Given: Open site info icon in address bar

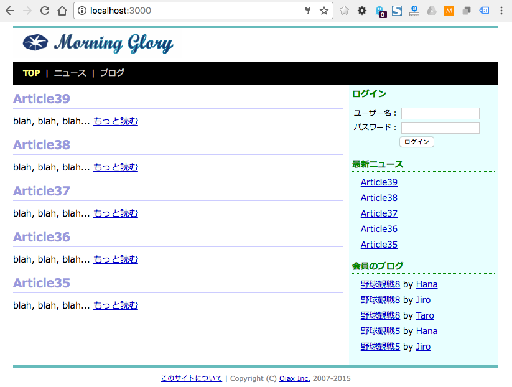Looking at the screenshot, I should point(82,11).
